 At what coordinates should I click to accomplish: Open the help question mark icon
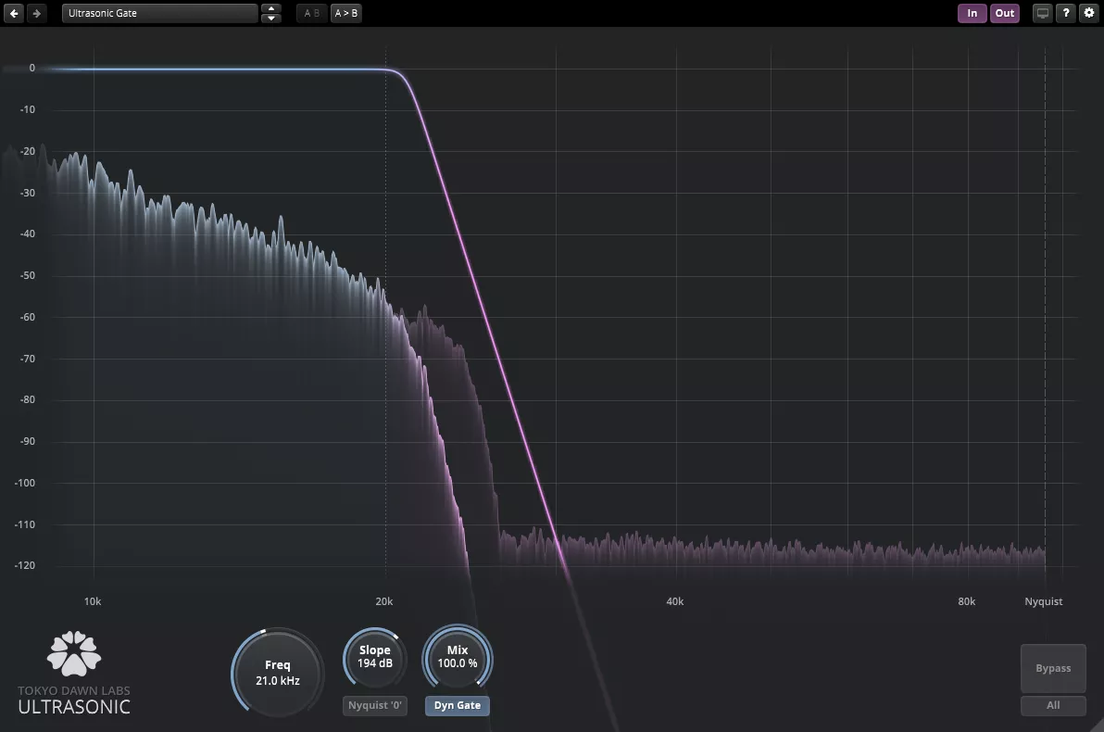tap(1066, 13)
